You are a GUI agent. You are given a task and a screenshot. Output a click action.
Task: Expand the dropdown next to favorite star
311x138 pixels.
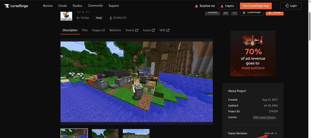(x=234, y=13)
